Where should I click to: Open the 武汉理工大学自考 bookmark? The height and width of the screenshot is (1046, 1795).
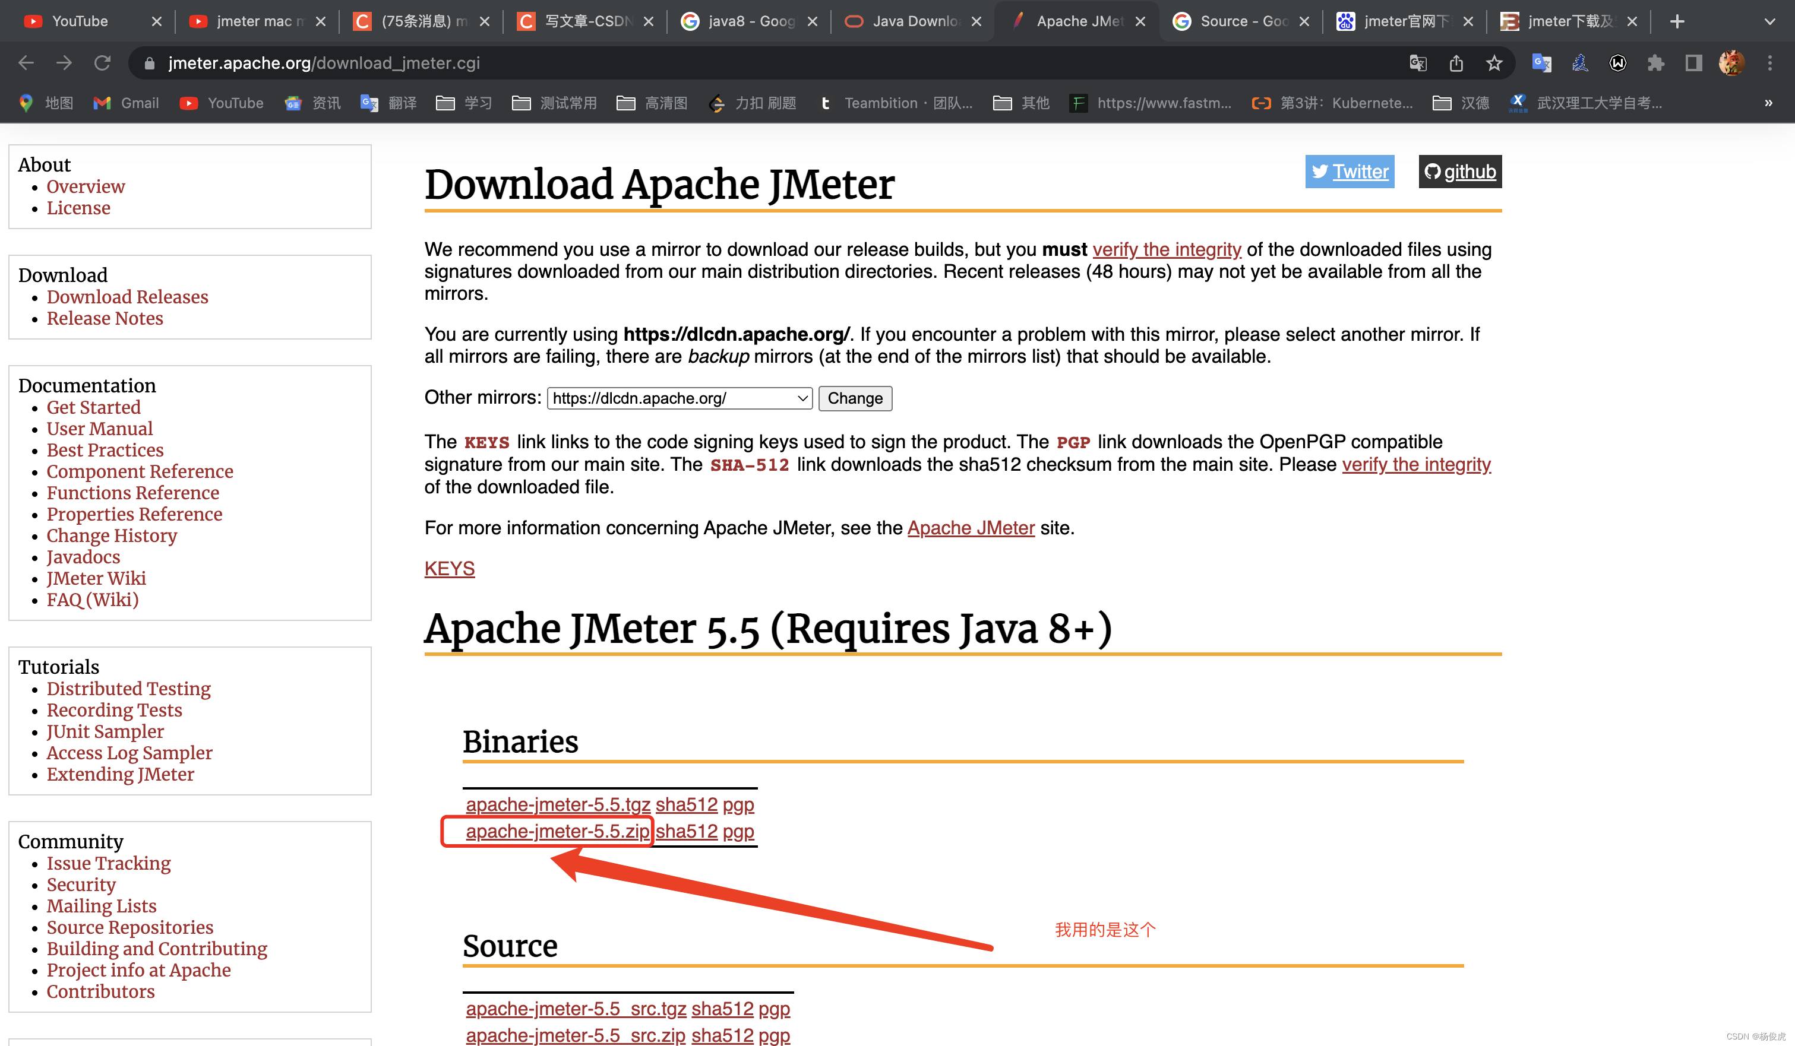pyautogui.click(x=1585, y=103)
